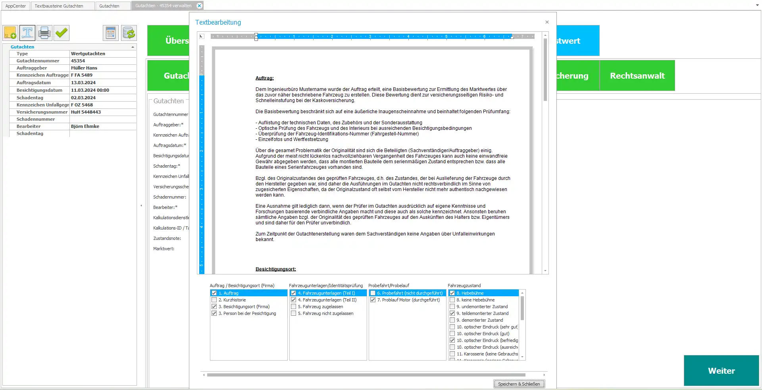The width and height of the screenshot is (762, 390).
Task: Check the 2. Kurzhistorie checkbox
Action: [214, 300]
